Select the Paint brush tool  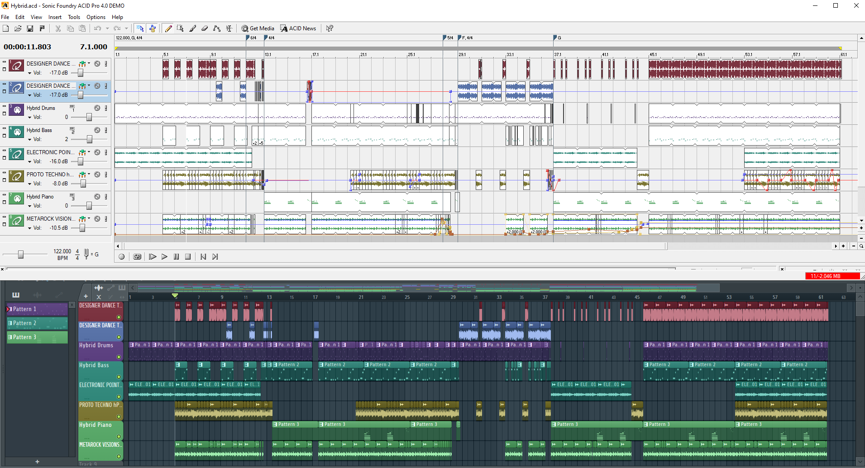[x=192, y=28]
